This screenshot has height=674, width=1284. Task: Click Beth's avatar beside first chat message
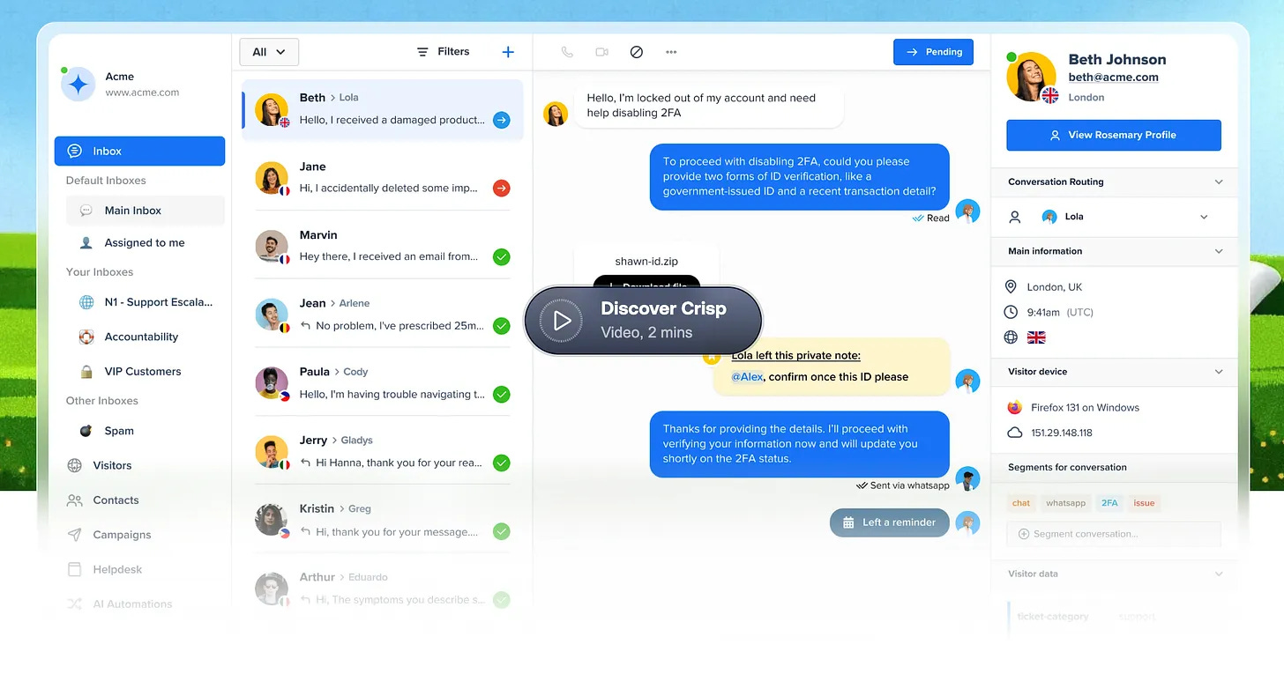pyautogui.click(x=556, y=114)
